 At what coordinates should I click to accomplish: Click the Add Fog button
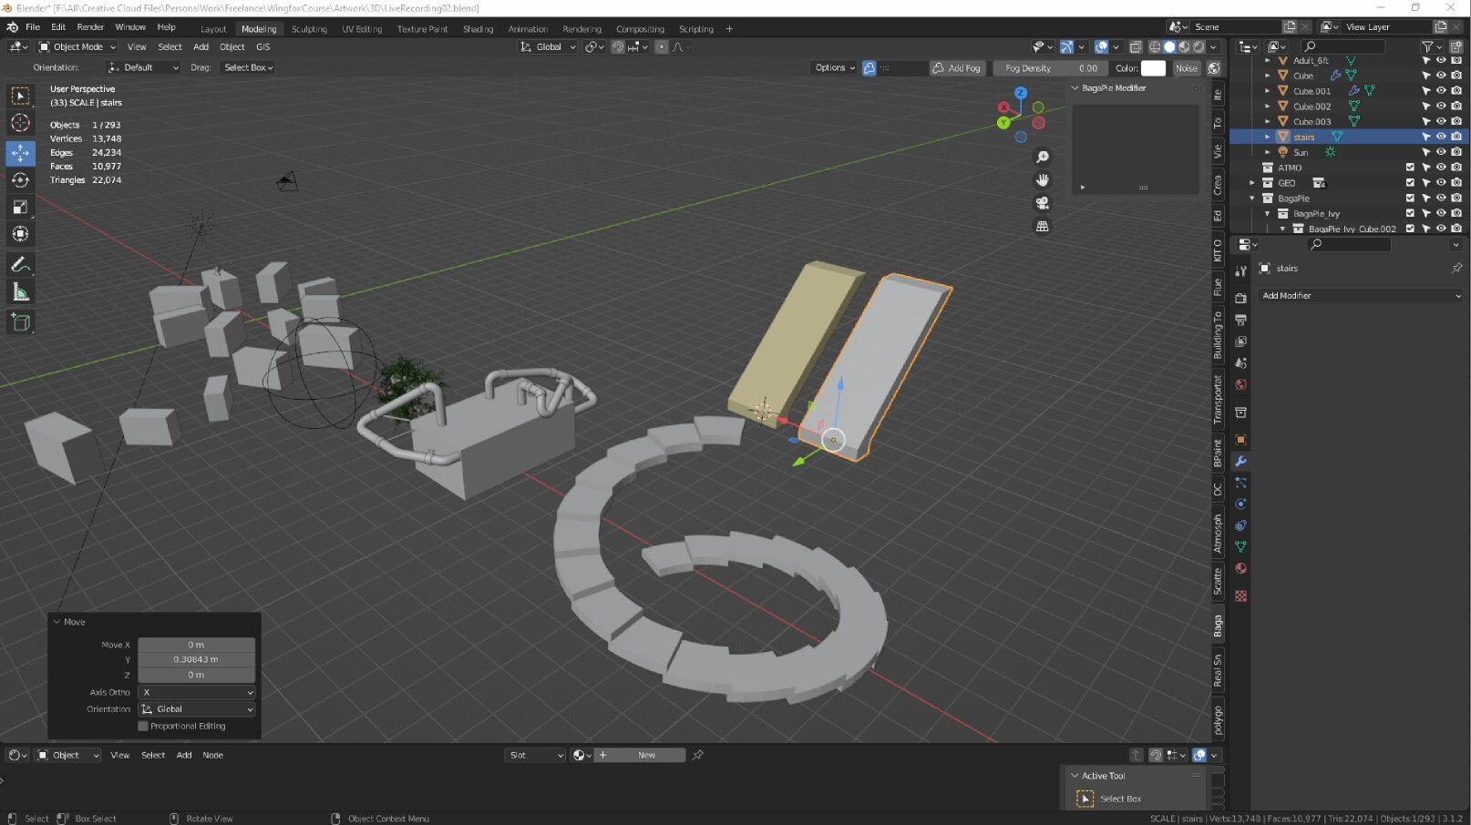point(956,67)
